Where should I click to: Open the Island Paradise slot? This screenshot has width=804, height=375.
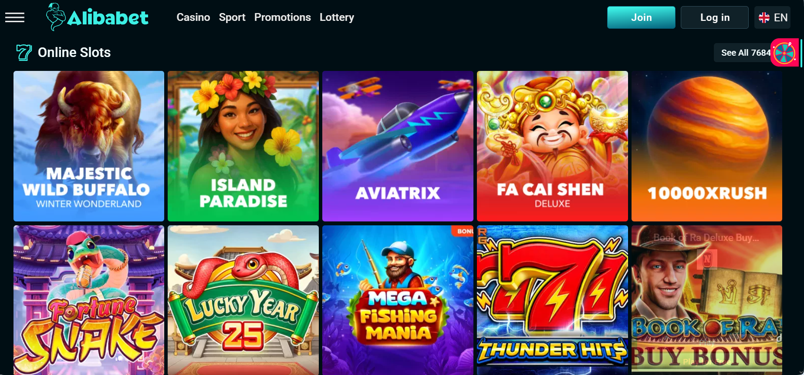point(243,146)
